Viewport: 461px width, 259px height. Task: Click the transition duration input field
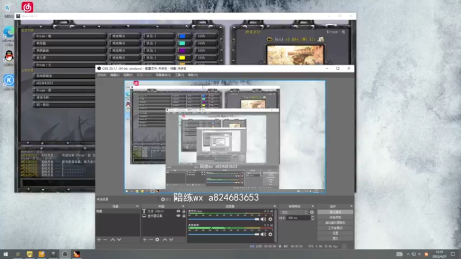298,218
